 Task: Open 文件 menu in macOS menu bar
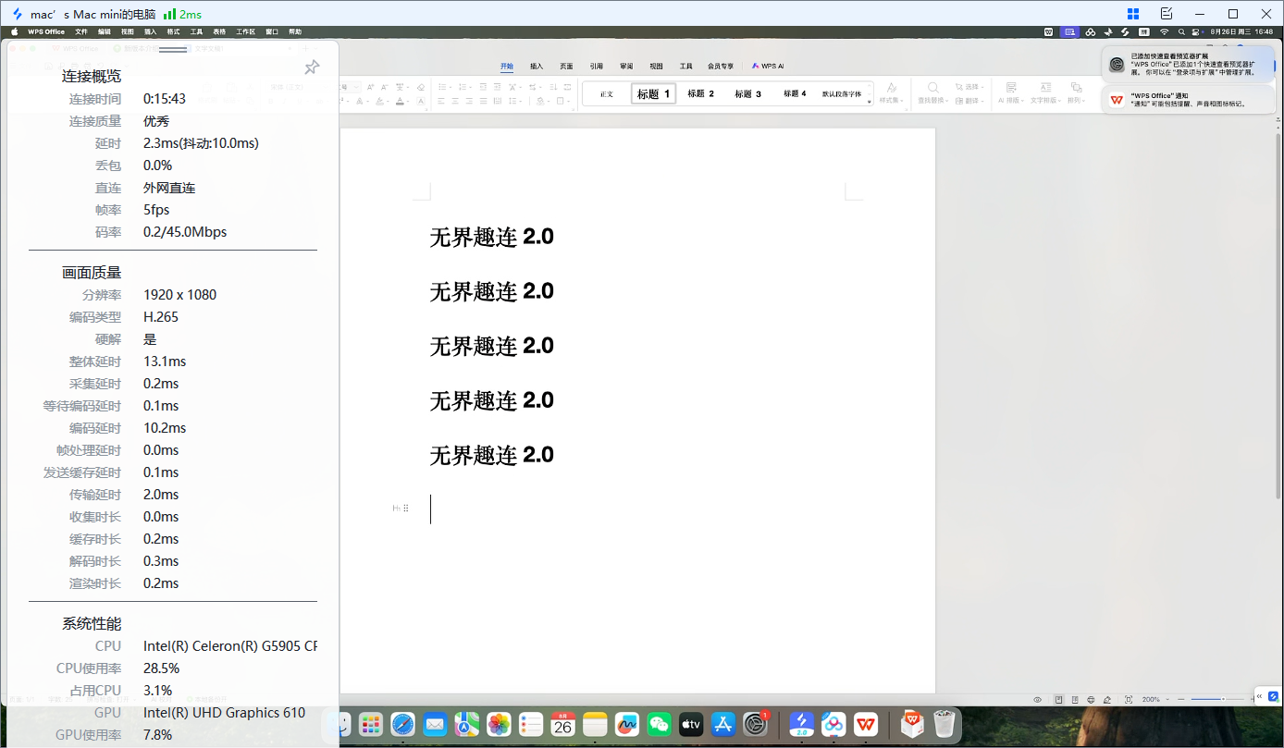81,31
